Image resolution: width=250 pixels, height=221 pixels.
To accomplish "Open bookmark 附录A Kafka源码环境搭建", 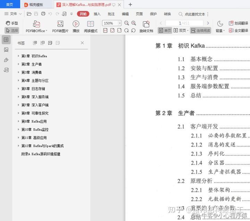I will [x=41, y=154].
